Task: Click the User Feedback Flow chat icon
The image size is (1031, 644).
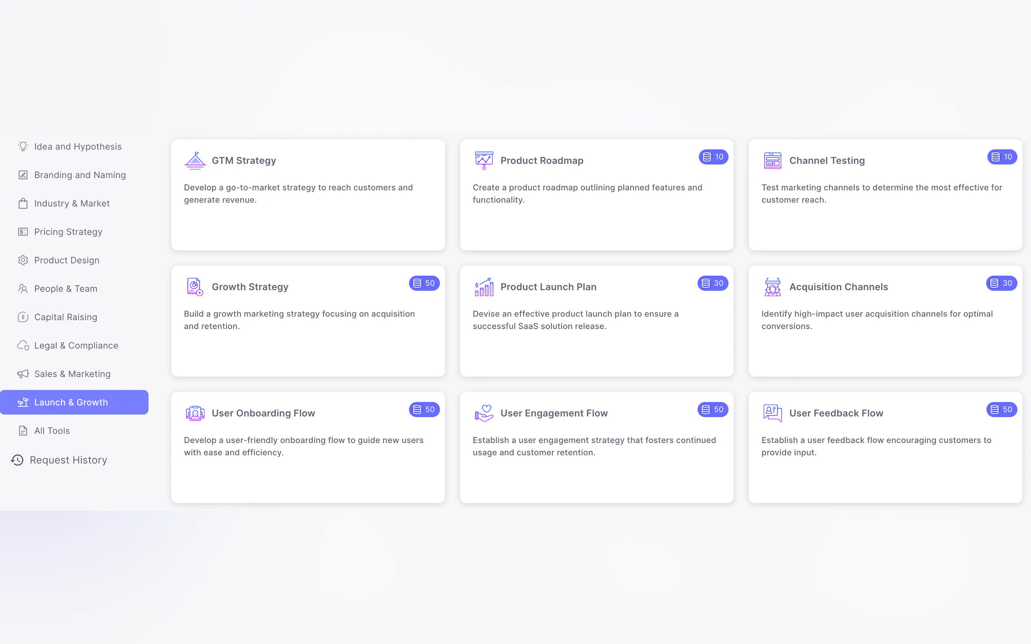Action: tap(772, 413)
